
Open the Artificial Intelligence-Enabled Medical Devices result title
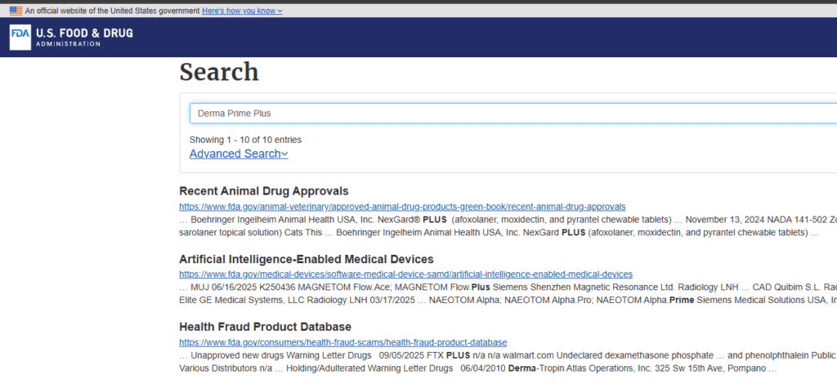click(x=307, y=260)
